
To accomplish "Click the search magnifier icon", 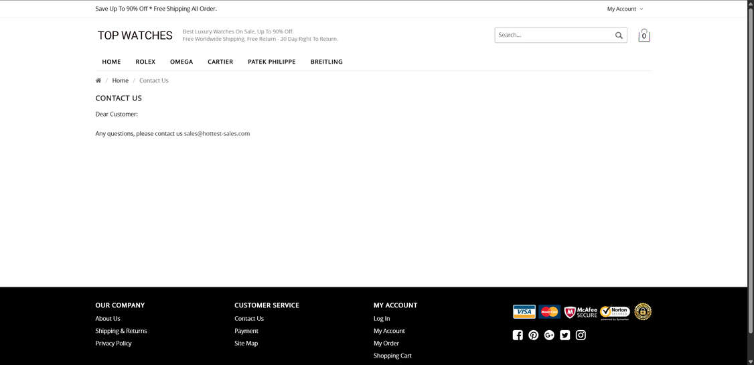I will (619, 35).
